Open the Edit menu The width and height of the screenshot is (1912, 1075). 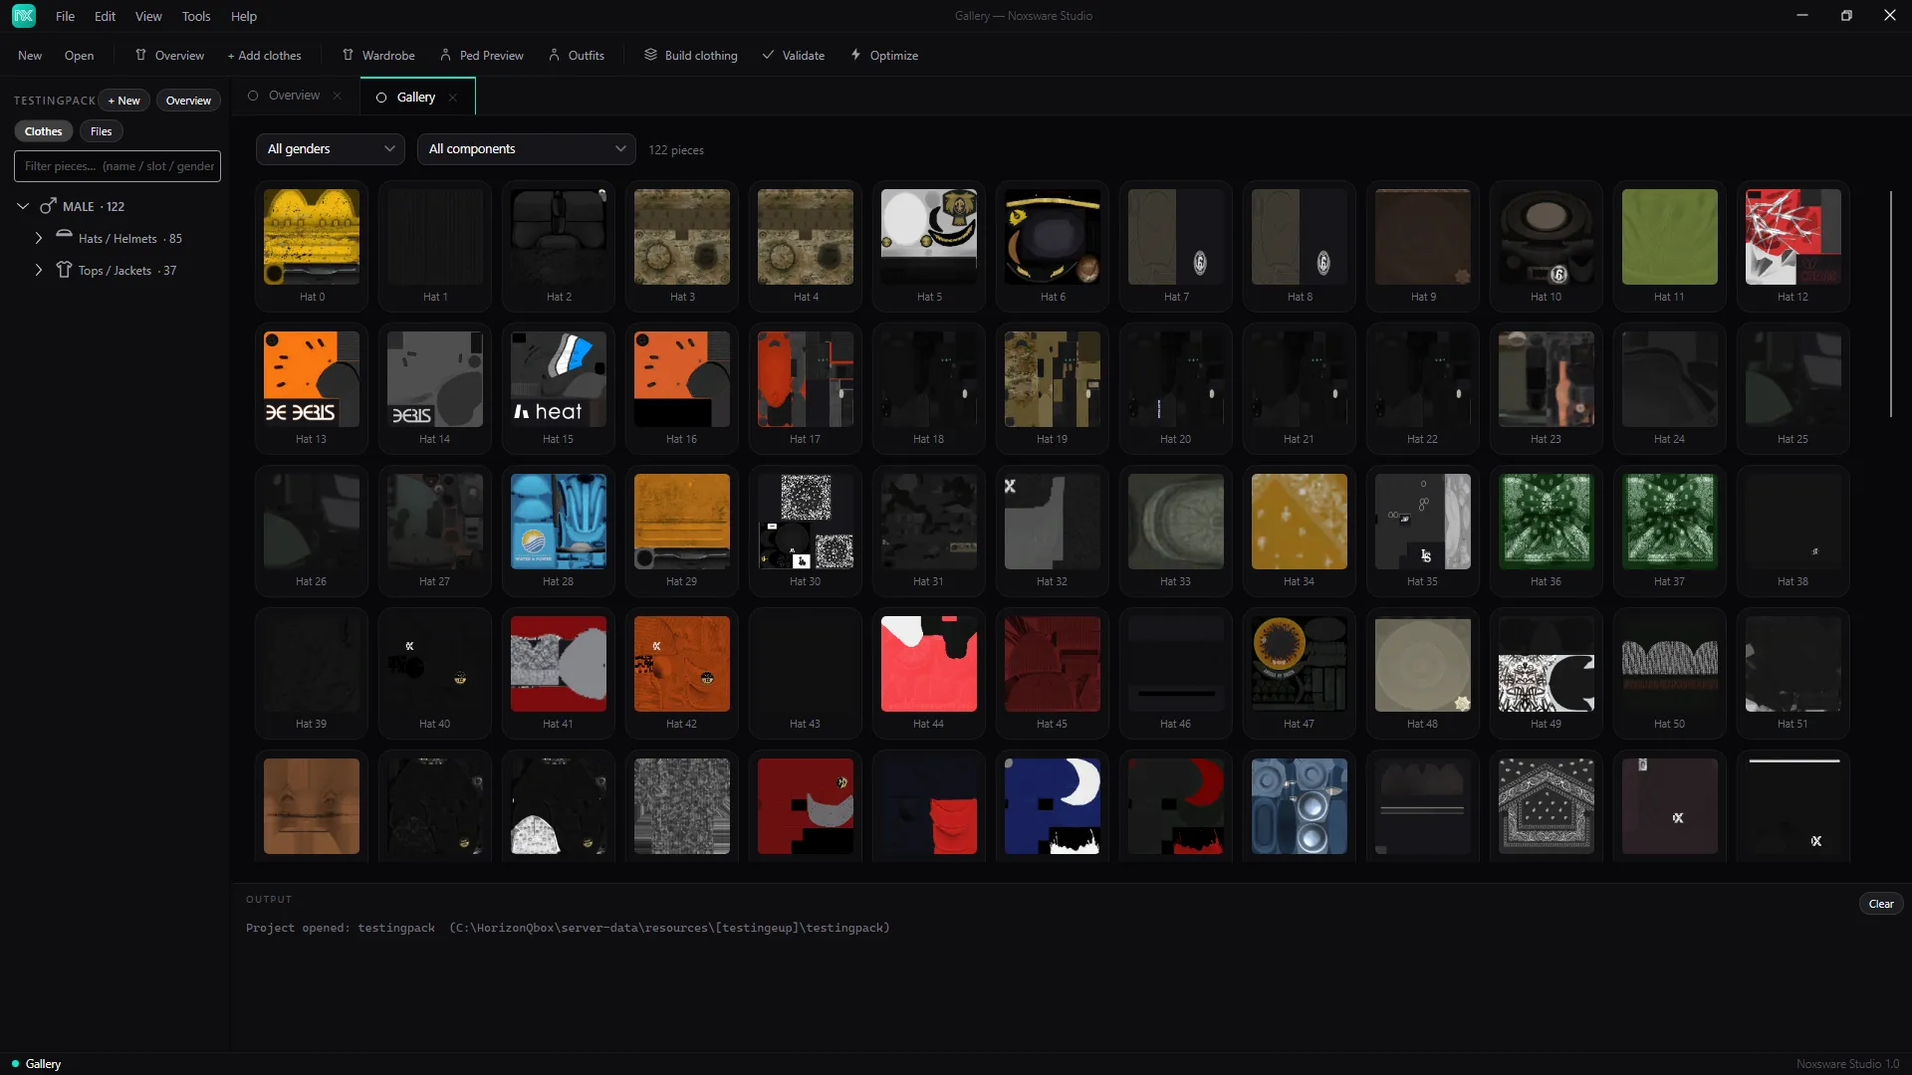(x=105, y=16)
